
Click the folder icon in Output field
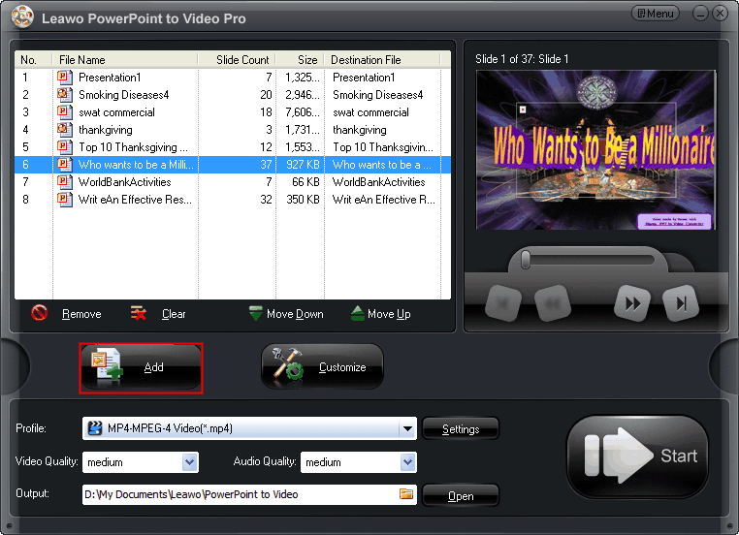coord(406,494)
